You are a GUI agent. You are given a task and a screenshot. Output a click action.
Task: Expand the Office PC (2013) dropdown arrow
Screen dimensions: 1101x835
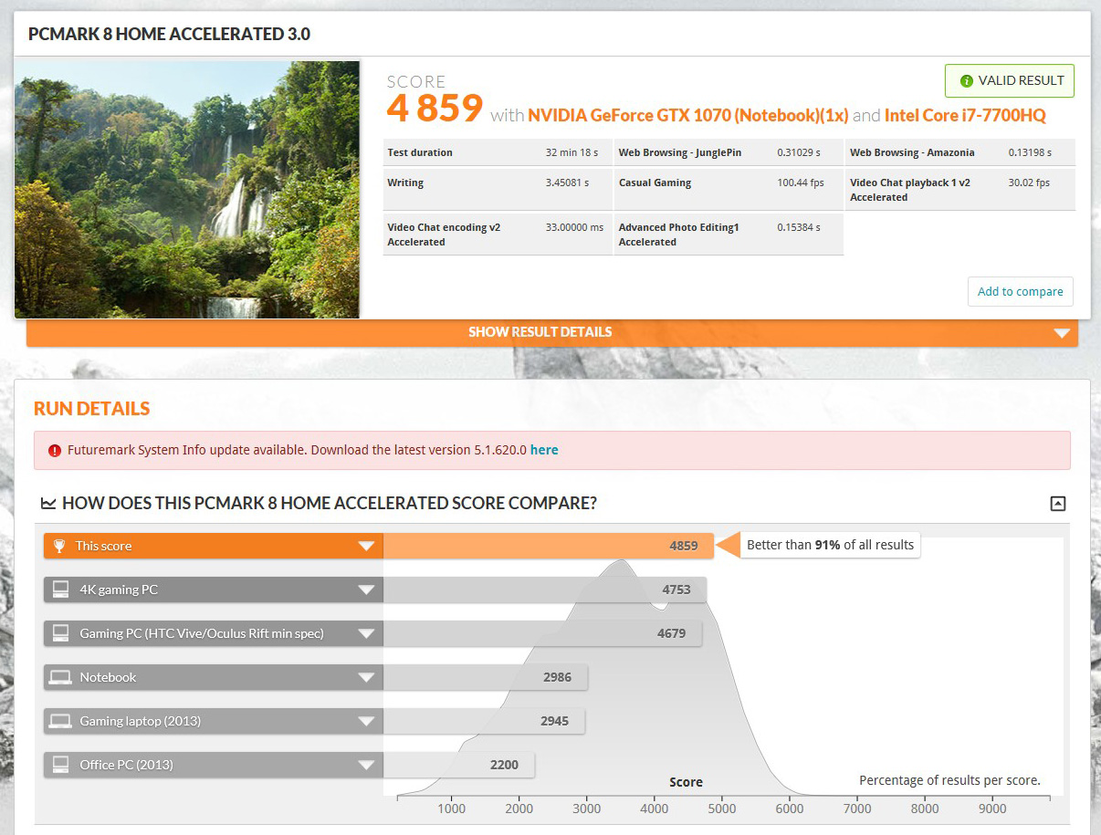pos(366,765)
